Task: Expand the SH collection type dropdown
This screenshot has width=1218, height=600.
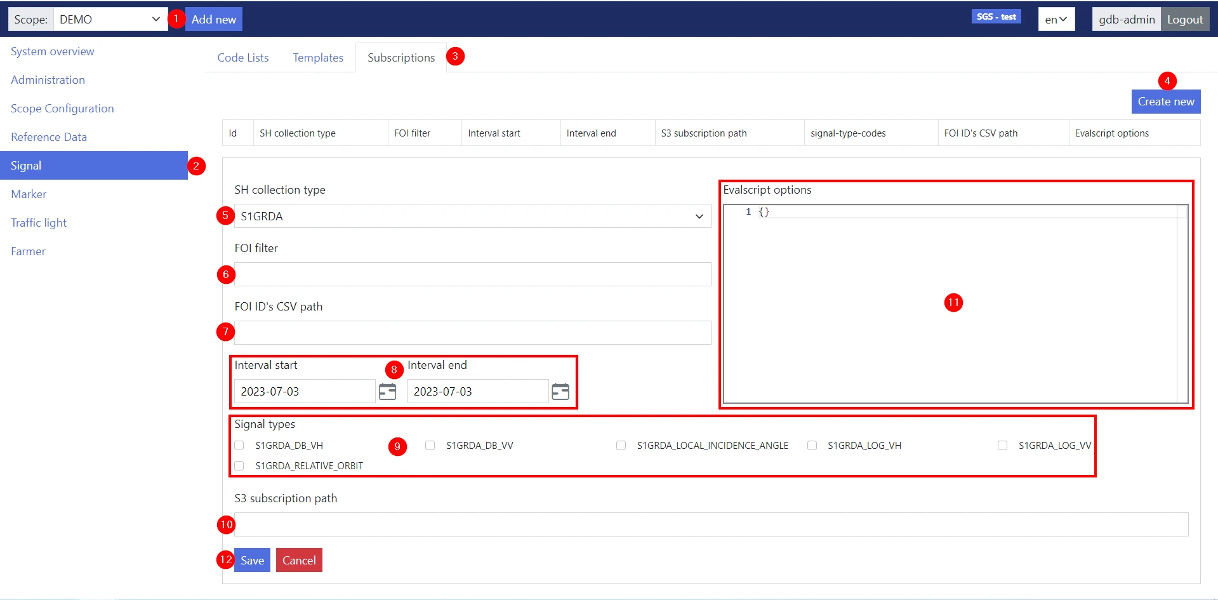Action: click(x=472, y=217)
